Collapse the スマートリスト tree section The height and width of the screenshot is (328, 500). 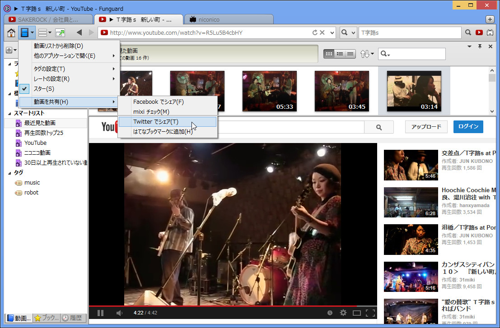pos(9,113)
